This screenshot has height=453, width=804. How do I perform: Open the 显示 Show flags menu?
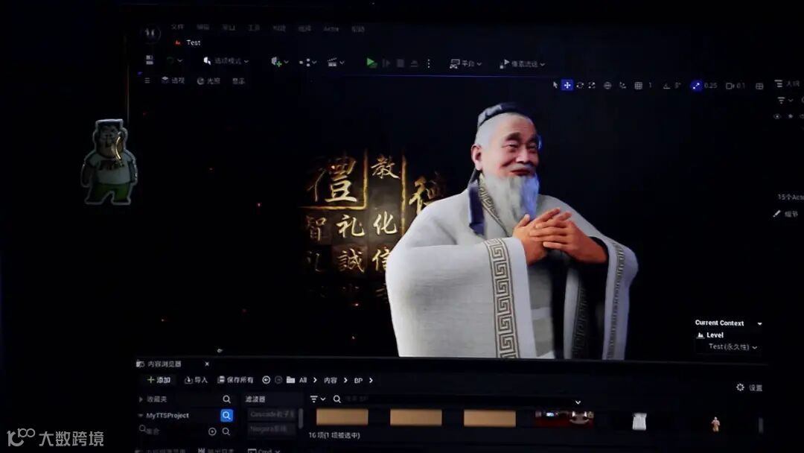[x=238, y=81]
